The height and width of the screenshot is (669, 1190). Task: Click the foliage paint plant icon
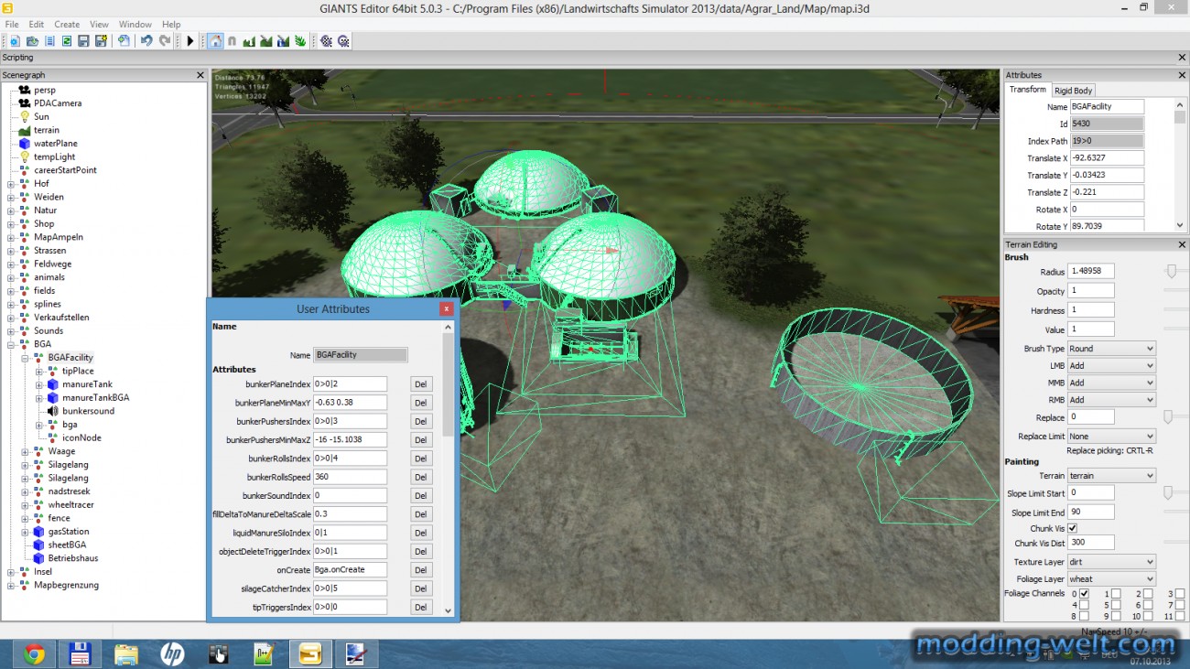(300, 41)
